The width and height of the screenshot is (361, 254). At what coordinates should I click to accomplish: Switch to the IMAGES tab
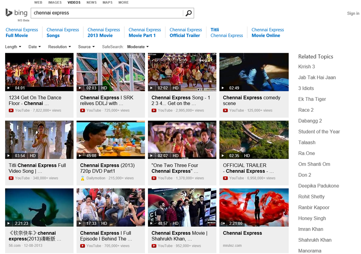[x=55, y=3]
